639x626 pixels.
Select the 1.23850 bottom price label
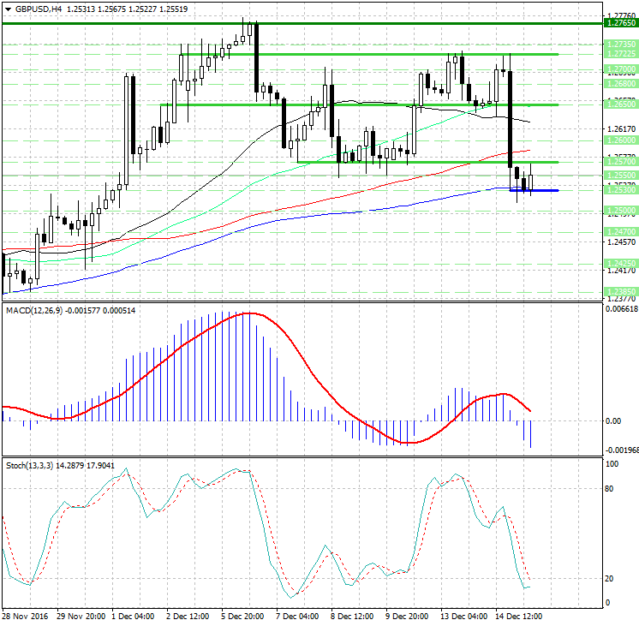tap(618, 291)
